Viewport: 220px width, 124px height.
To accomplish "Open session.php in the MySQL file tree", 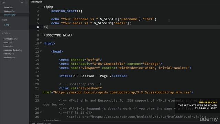I will pyautogui.click(x=9, y=54).
